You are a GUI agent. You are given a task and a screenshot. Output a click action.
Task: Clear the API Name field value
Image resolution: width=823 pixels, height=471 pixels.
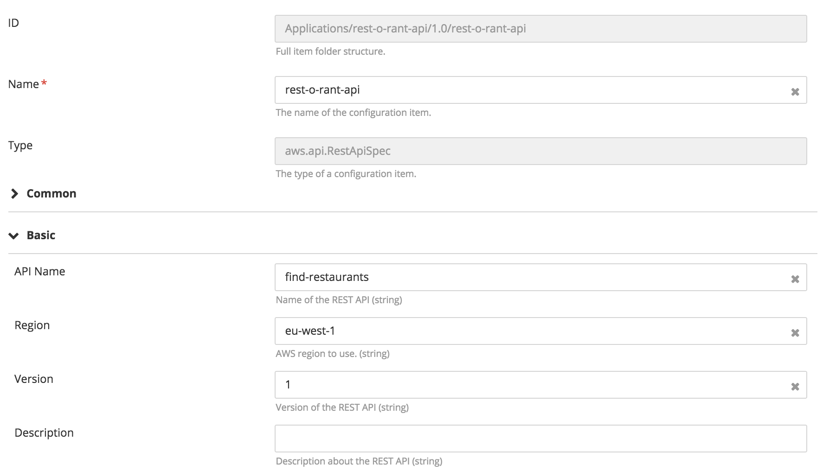pos(795,279)
